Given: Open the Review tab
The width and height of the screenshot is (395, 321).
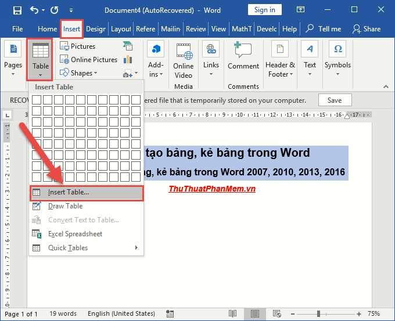Looking at the screenshot, I should click(x=196, y=29).
